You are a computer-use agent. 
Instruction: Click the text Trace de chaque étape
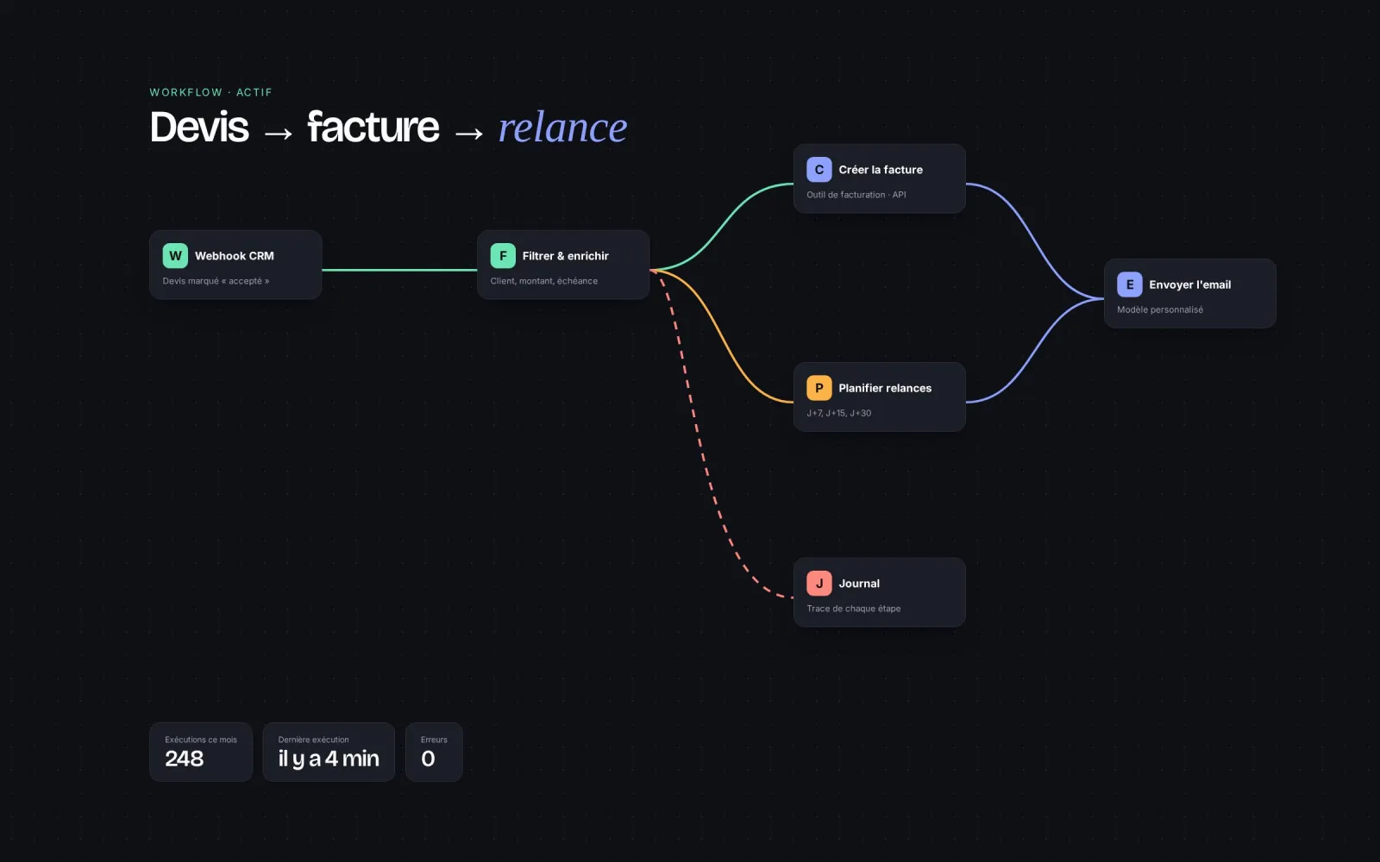854,609
